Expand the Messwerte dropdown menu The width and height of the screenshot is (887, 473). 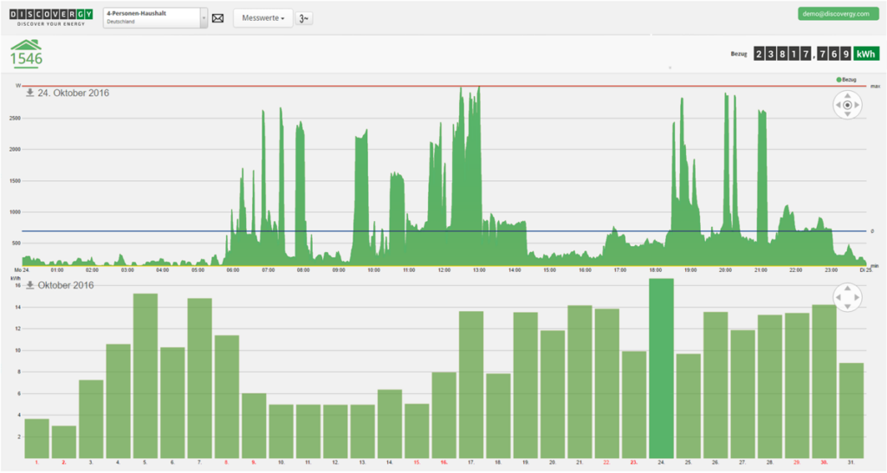pos(262,18)
